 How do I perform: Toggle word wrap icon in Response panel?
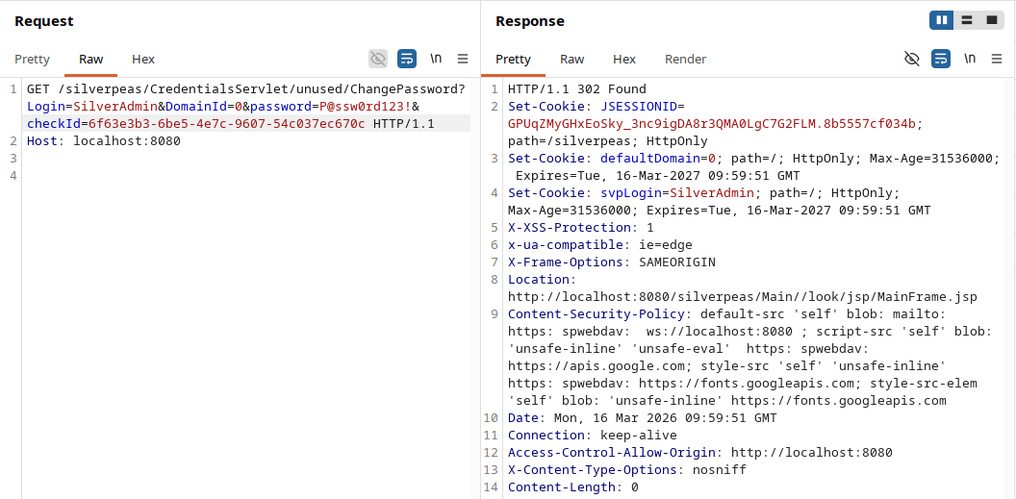pos(941,59)
